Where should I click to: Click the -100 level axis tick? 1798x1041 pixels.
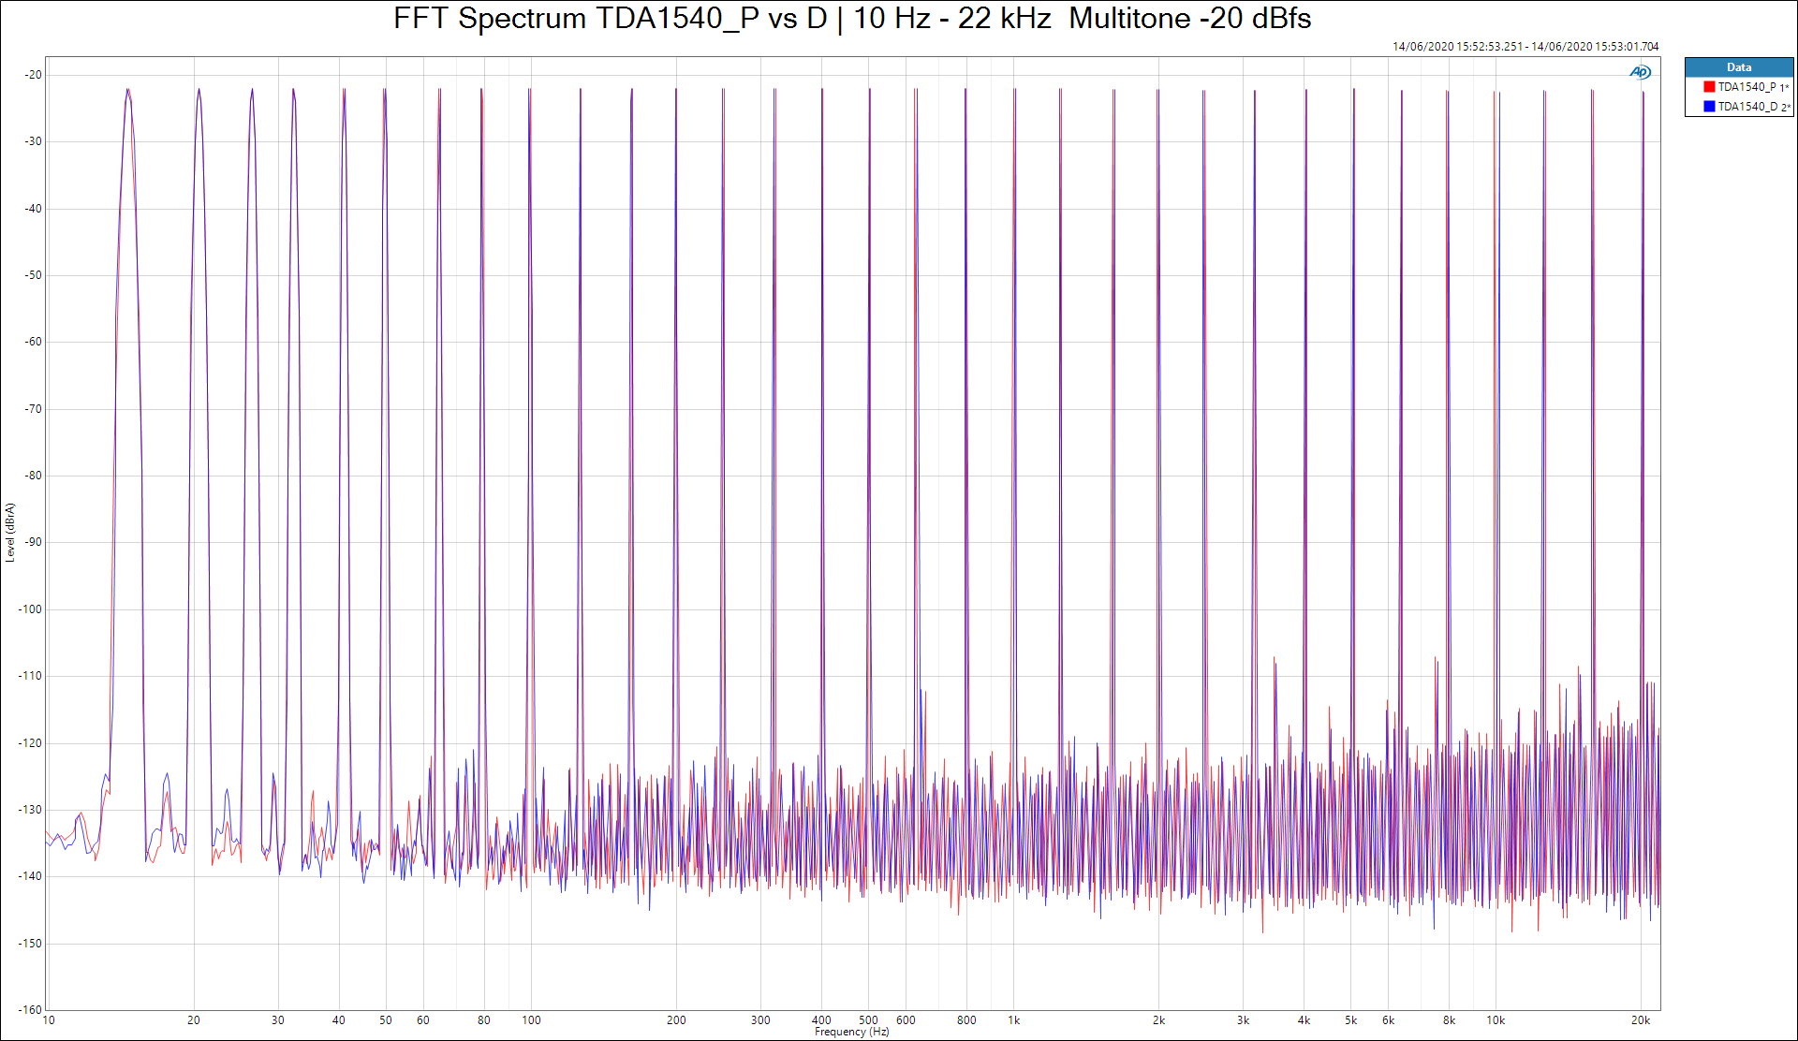tap(30, 609)
